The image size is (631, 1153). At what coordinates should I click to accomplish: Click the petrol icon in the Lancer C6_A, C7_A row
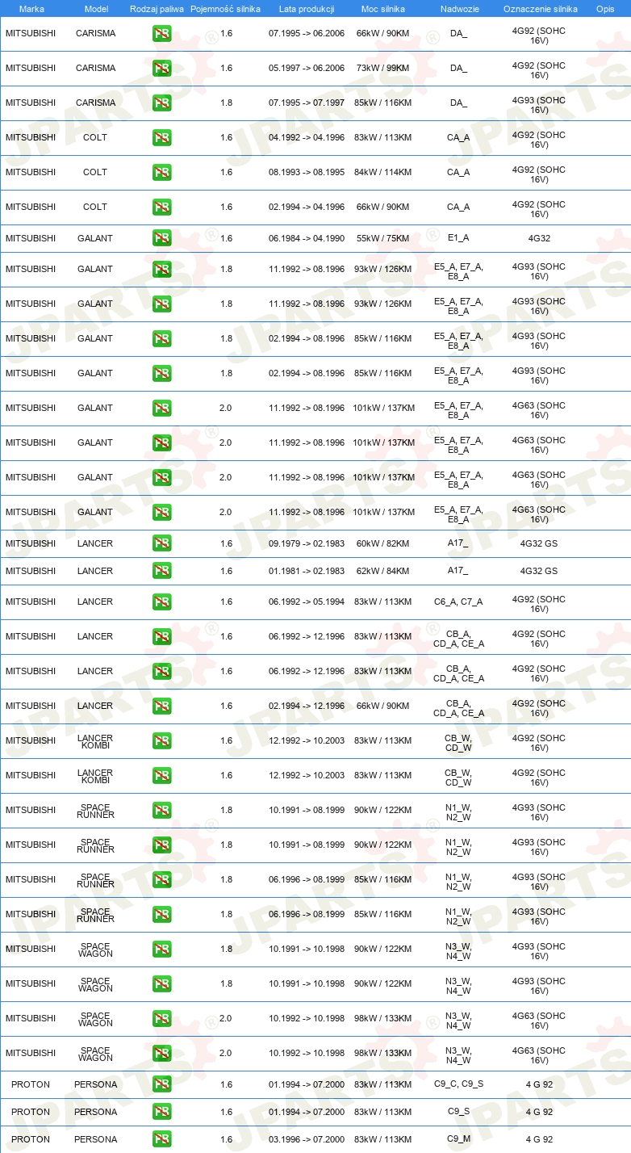pos(161,602)
